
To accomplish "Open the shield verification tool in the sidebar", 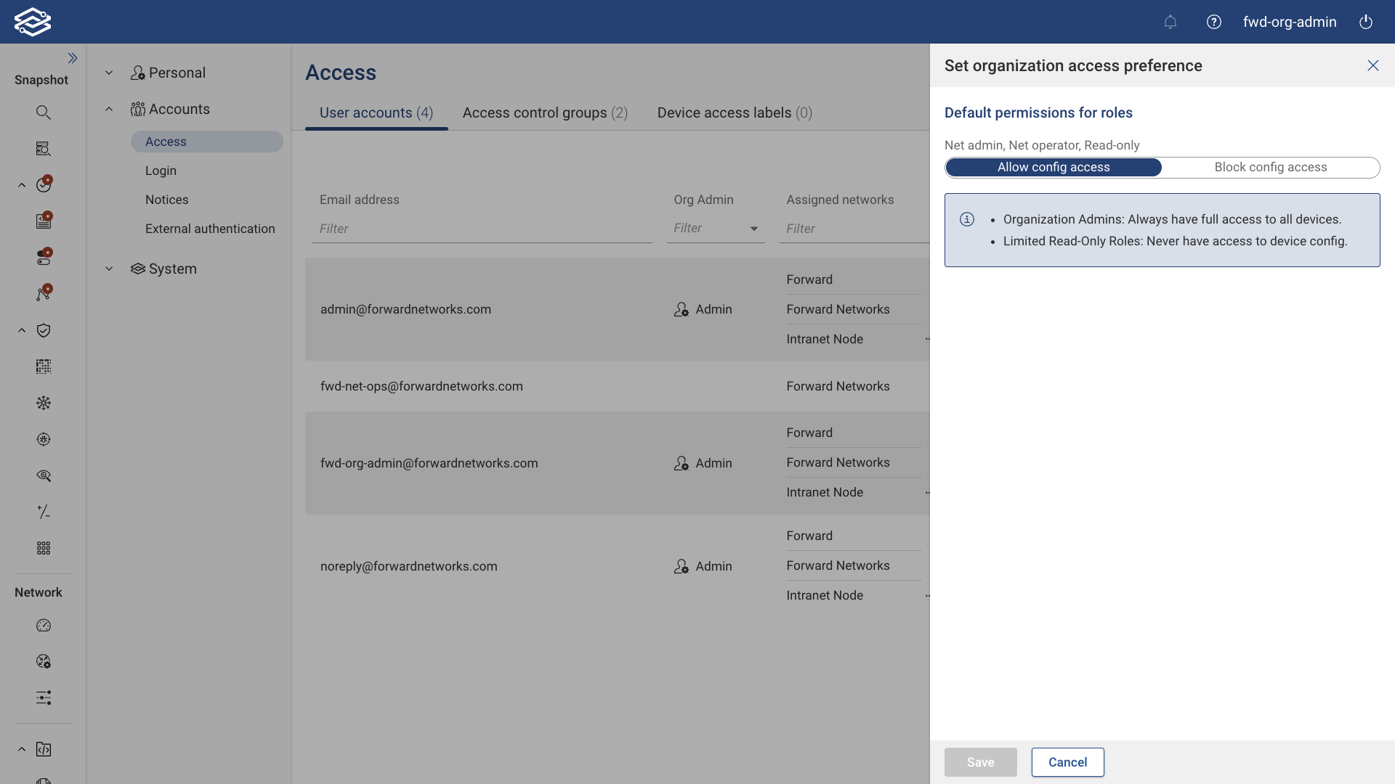I will 44,330.
